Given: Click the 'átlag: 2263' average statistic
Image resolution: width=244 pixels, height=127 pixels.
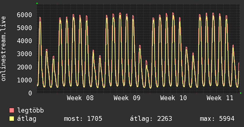Looking at the screenshot, I should pos(151,119).
